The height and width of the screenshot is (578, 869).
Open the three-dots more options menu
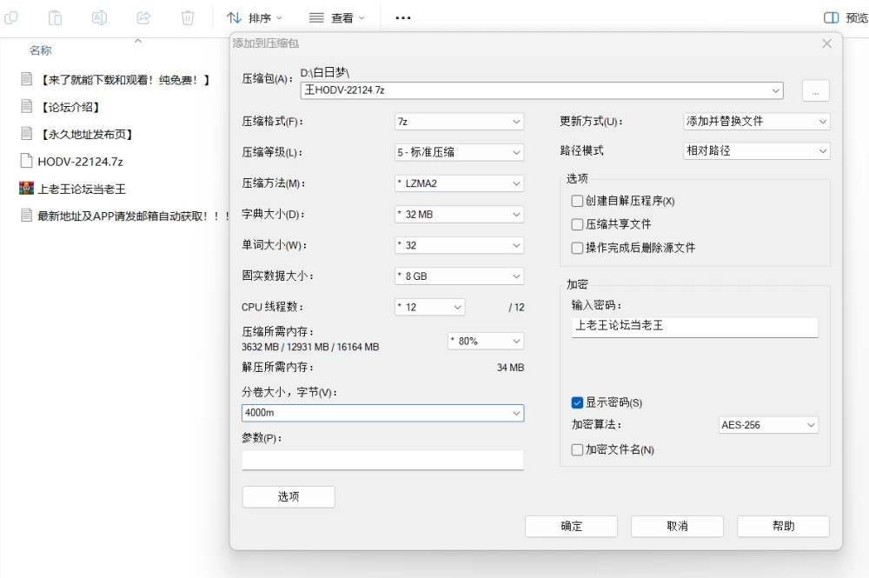pos(403,17)
